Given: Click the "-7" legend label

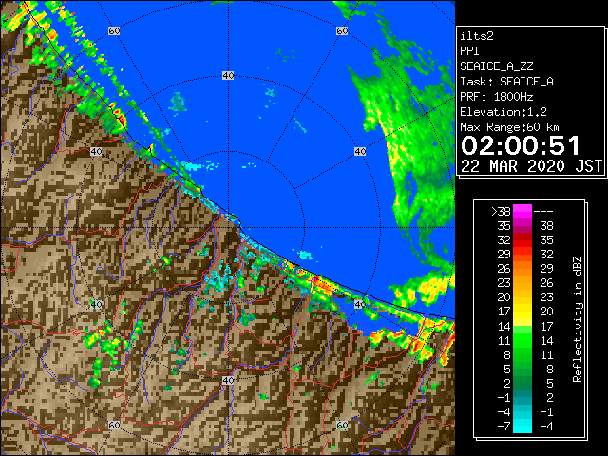Looking at the screenshot, I should pyautogui.click(x=503, y=426).
